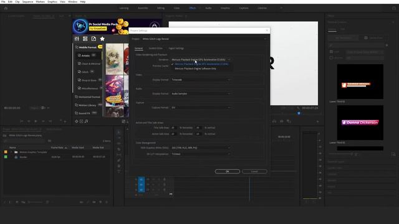Click the Sound FX category in plugin
The height and width of the screenshot is (224, 399).
[85, 113]
